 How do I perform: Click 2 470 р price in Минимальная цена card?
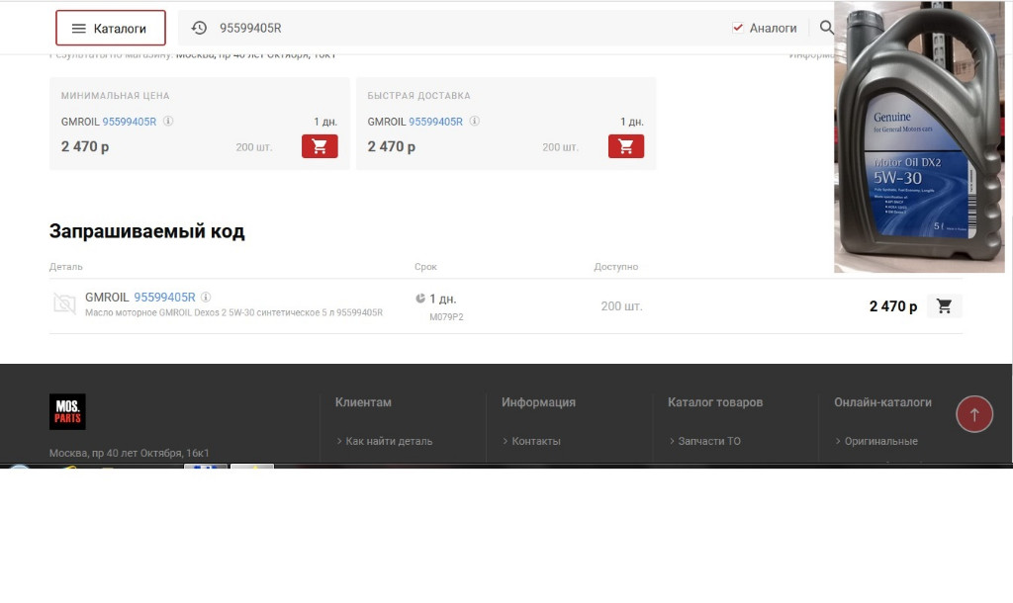(x=85, y=146)
